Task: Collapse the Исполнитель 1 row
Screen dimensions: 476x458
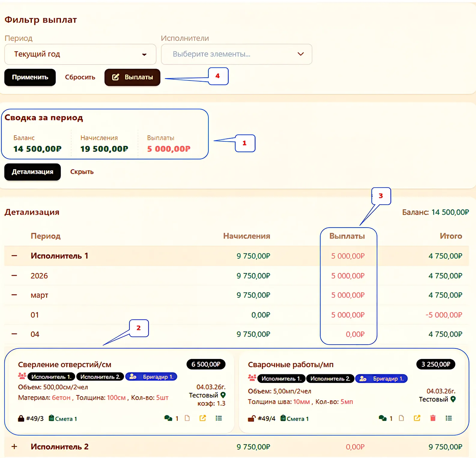Action: click(14, 256)
